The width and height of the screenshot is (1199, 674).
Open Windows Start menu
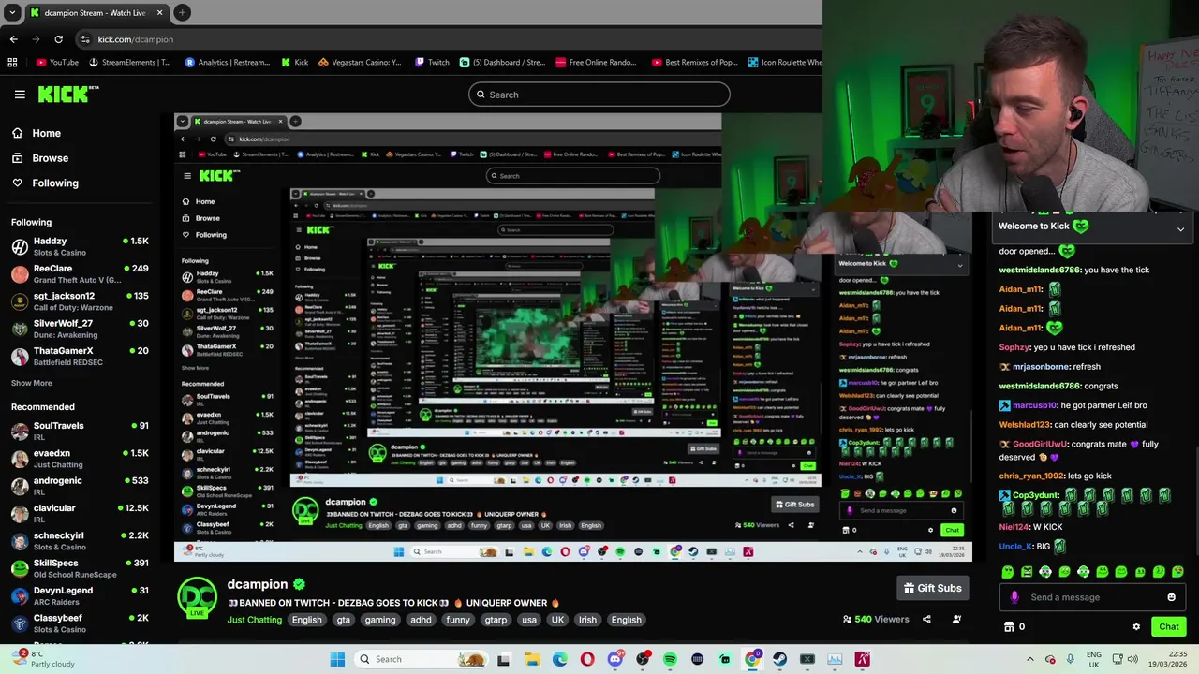[337, 659]
